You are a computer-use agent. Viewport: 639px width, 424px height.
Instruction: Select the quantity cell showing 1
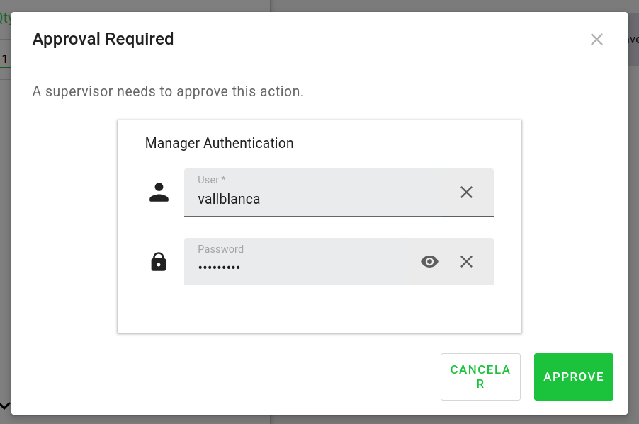point(5,59)
